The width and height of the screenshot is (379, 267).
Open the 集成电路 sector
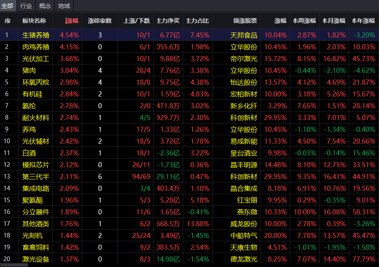(36, 188)
